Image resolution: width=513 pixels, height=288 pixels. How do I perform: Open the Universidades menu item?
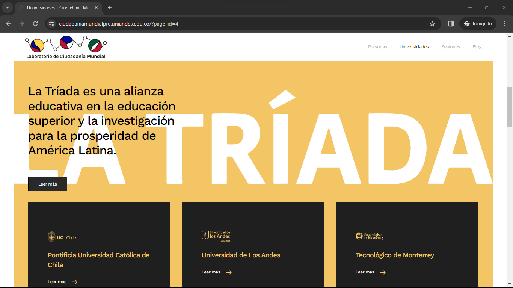tap(414, 47)
